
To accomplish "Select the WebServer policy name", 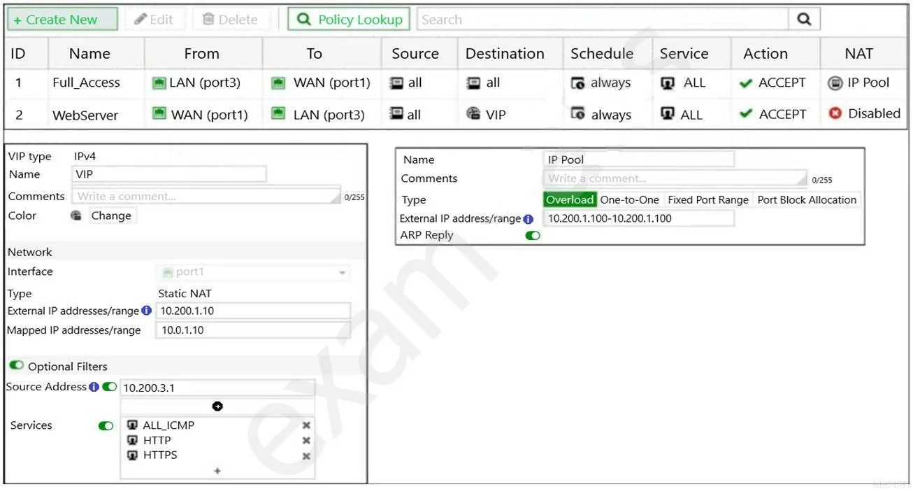I will (85, 115).
